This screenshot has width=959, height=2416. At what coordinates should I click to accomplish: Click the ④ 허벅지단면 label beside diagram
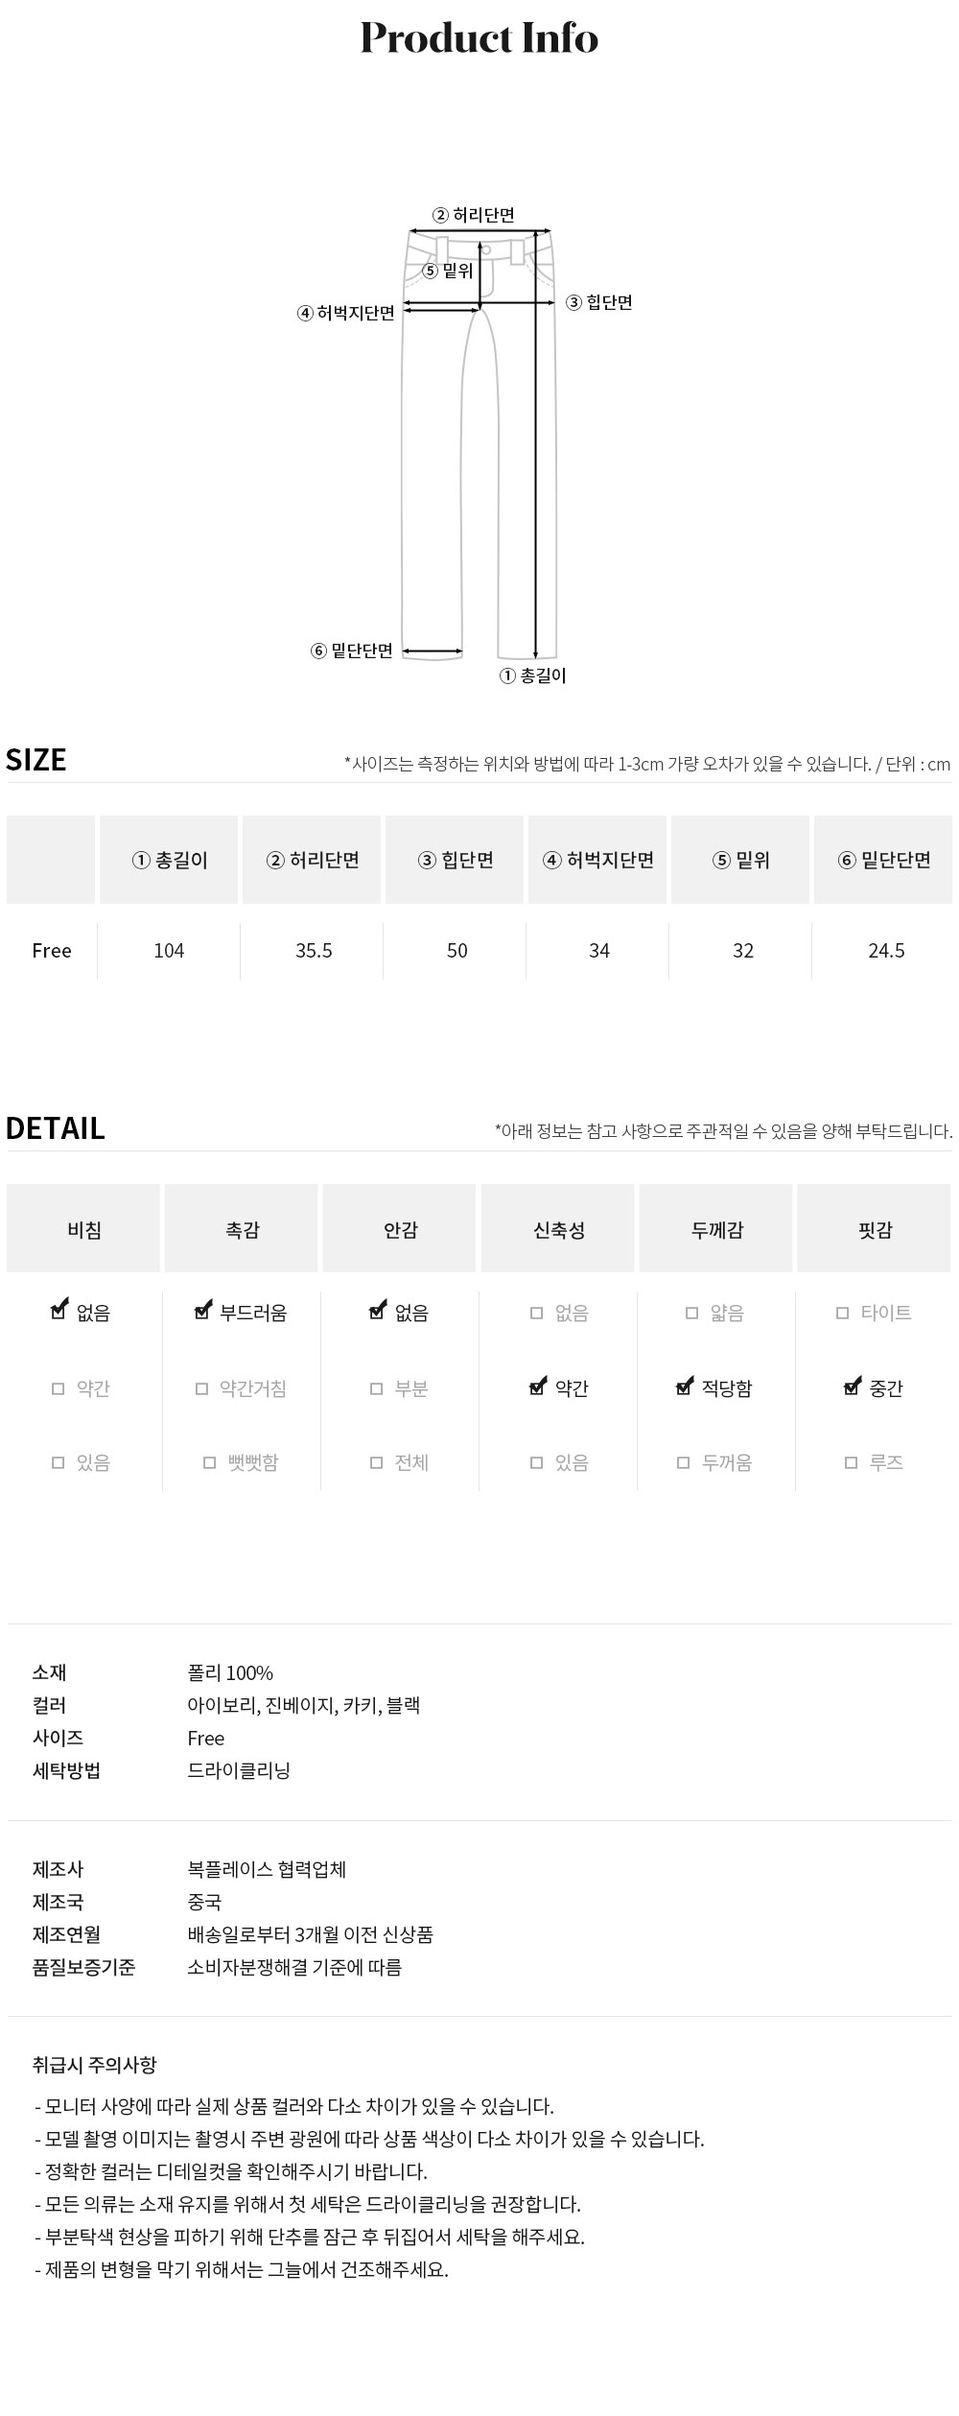click(346, 313)
